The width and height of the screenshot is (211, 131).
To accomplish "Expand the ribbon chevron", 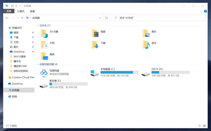I will 201,11.
